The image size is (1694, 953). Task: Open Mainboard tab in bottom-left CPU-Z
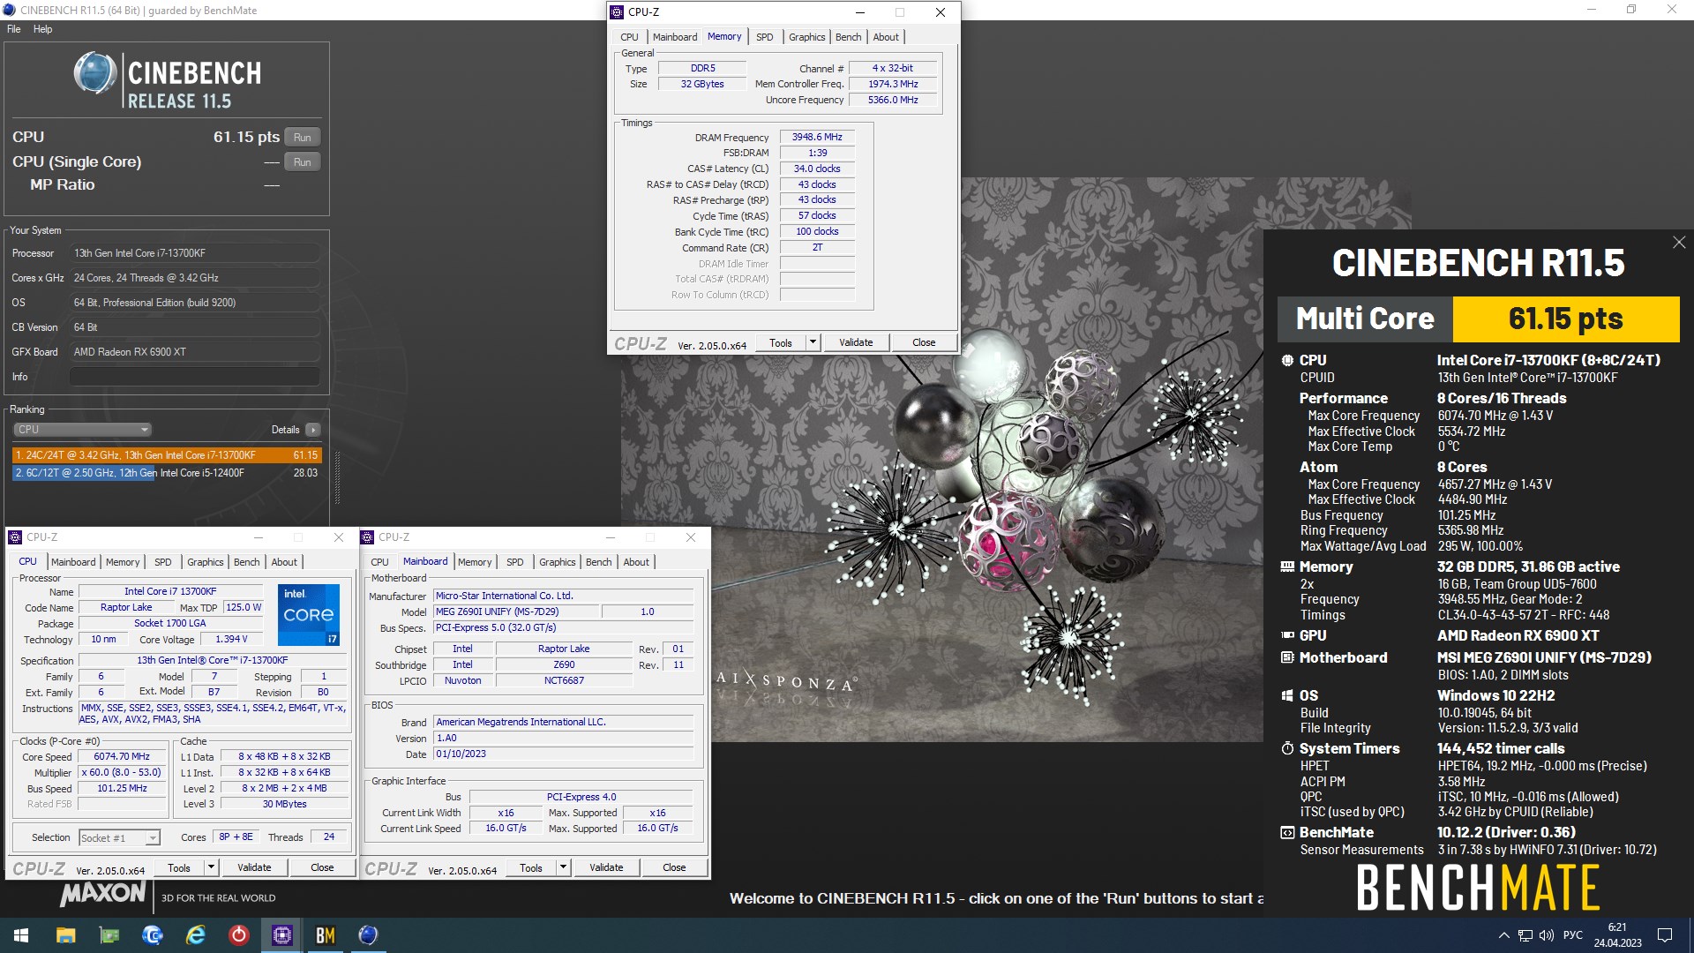(x=73, y=562)
